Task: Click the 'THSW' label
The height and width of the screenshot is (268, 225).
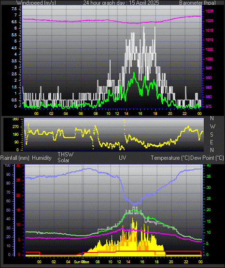Action: (x=66, y=155)
